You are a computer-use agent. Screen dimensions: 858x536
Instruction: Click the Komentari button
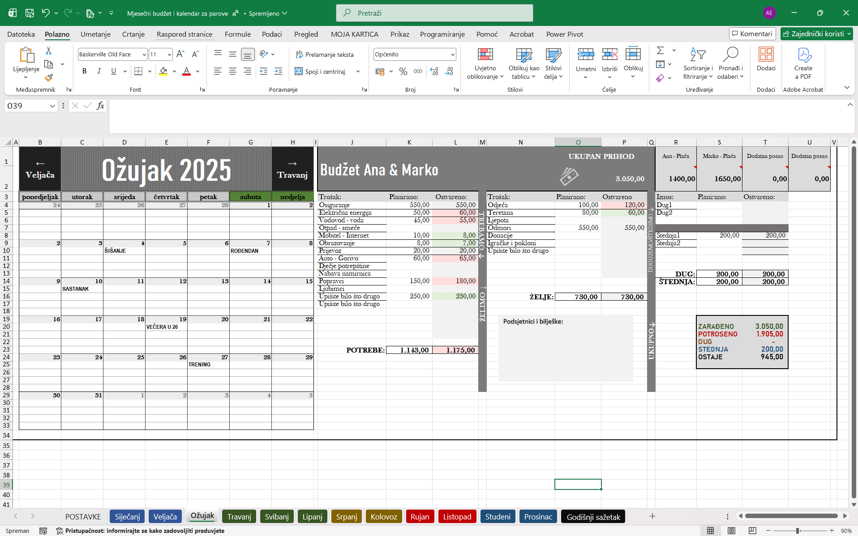(x=752, y=34)
